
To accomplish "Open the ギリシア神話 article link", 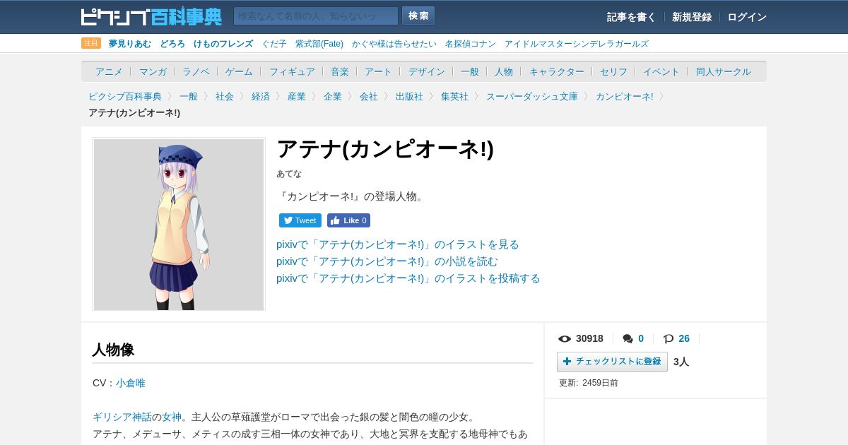I will pos(122,417).
